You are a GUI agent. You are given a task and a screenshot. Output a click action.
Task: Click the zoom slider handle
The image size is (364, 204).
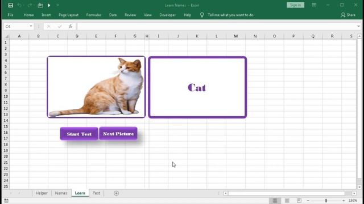tap(326, 201)
